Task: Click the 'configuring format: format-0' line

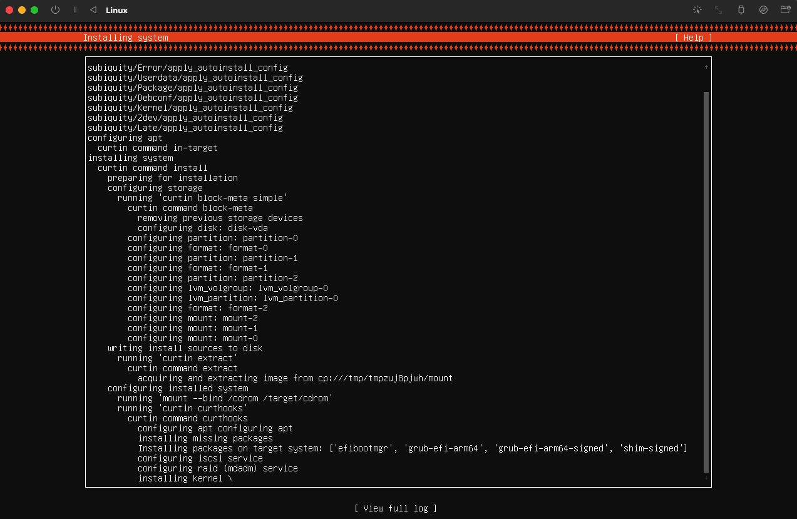Action: 198,248
